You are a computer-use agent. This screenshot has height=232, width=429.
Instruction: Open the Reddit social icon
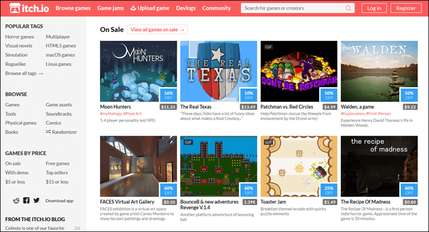(17, 200)
